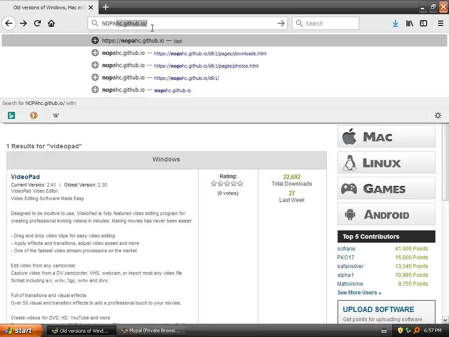The width and height of the screenshot is (449, 337).
Task: Click the fifth rating star for VideoPad
Action: [x=240, y=183]
